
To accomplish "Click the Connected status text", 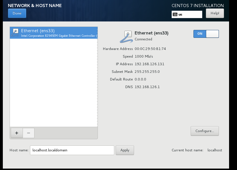I will click(143, 39).
